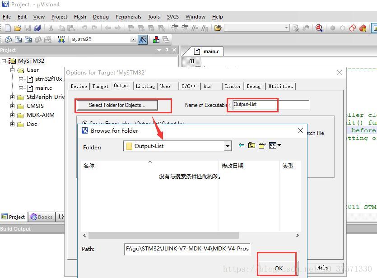Open the MySTM32 target selection dropdown
This screenshot has width=377, height=278.
point(133,40)
